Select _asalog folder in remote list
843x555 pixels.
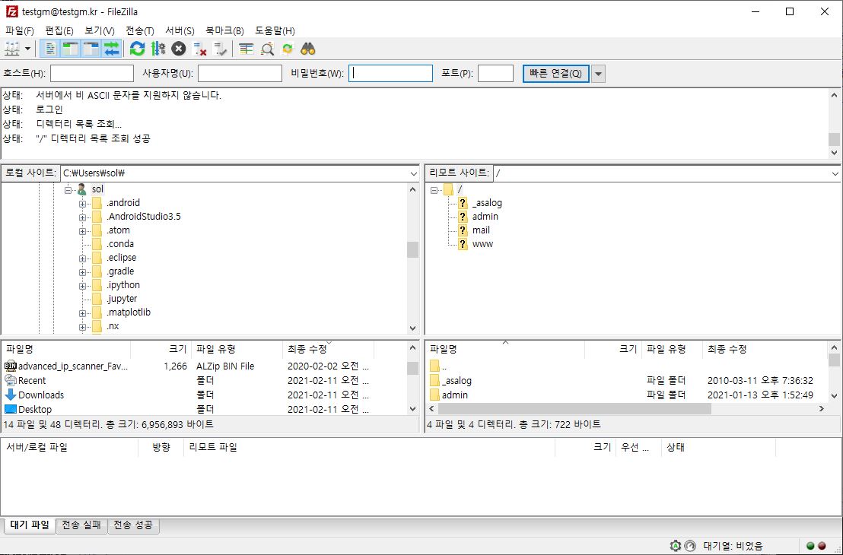(456, 381)
